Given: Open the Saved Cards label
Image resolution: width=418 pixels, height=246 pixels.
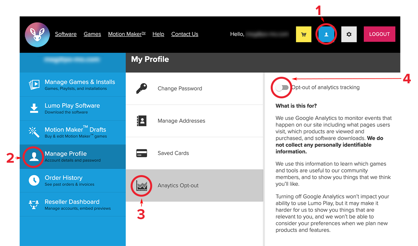Looking at the screenshot, I should pyautogui.click(x=173, y=153).
